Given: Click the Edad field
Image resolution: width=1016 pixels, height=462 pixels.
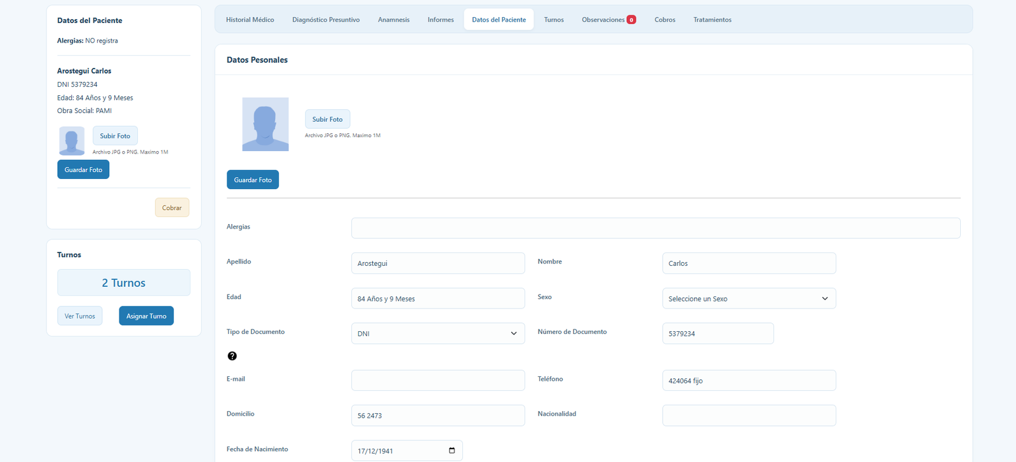Looking at the screenshot, I should point(438,298).
